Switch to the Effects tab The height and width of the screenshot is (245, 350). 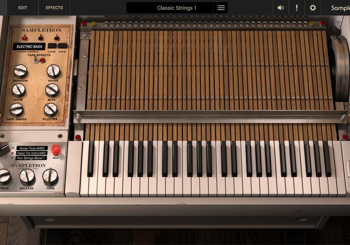[54, 8]
